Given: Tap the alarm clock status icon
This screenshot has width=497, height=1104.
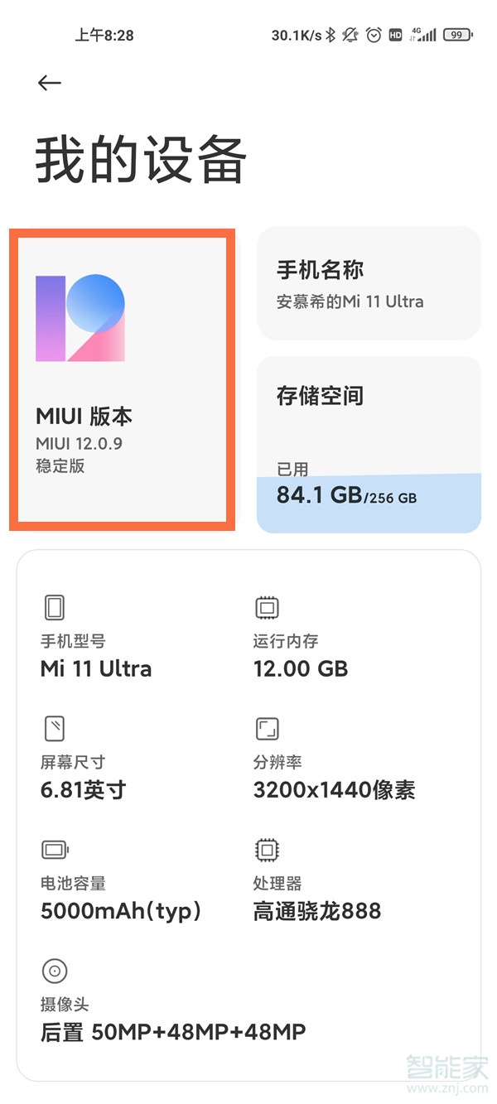Looking at the screenshot, I should pyautogui.click(x=374, y=35).
